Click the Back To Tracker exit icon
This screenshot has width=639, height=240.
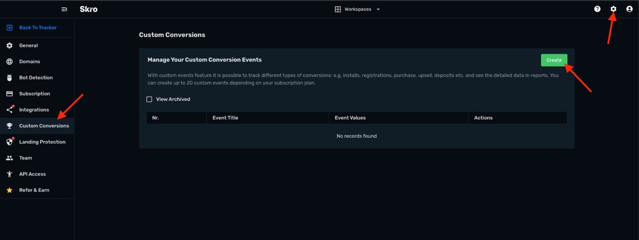coord(9,28)
